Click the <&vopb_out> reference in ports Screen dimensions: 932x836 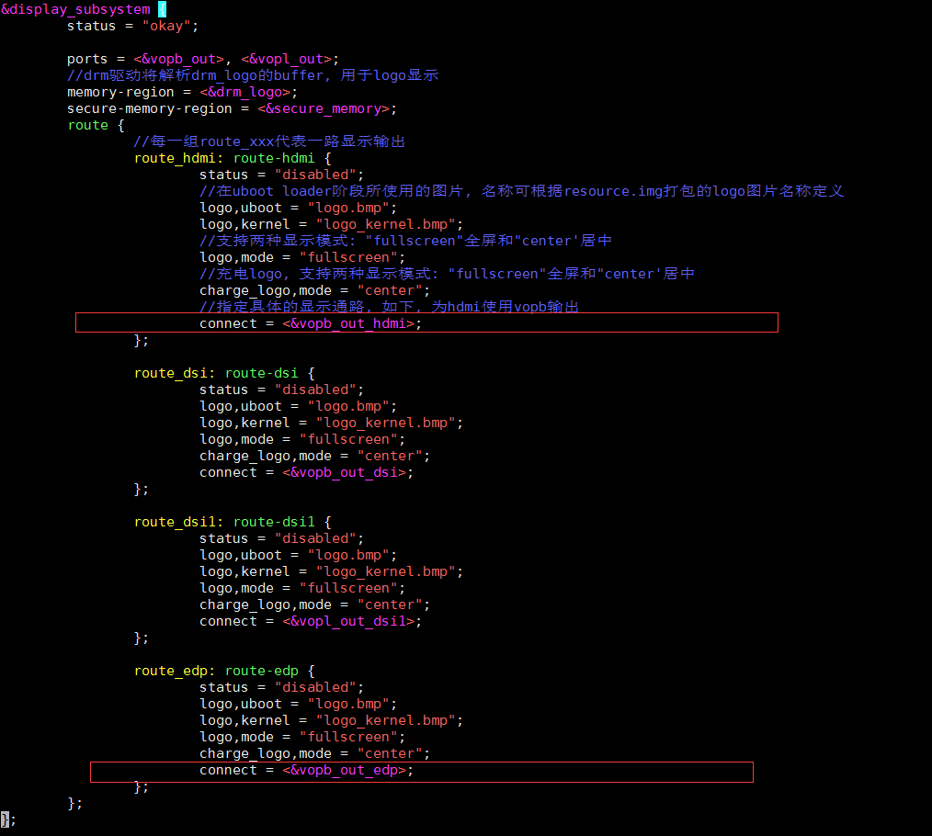(x=179, y=59)
